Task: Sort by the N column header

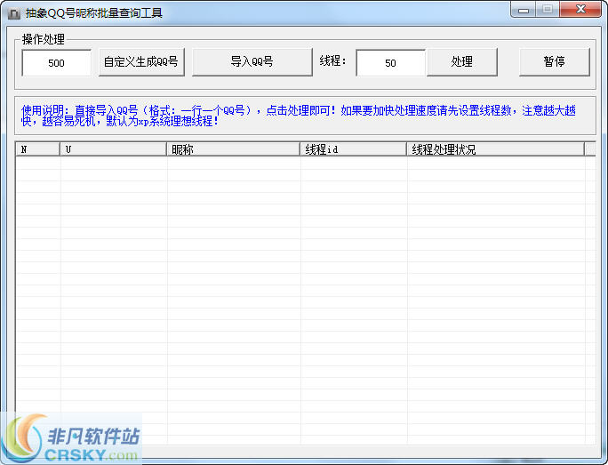Action: pos(37,149)
